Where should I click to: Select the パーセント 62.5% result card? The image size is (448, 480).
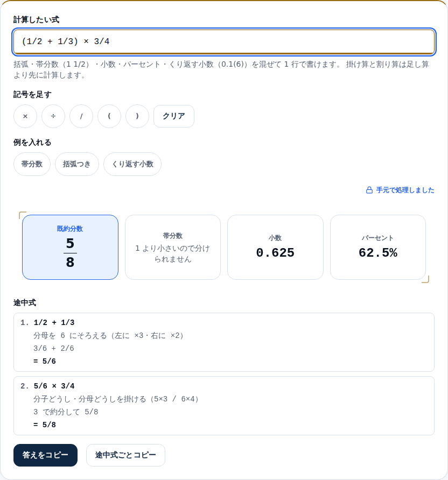tap(378, 247)
